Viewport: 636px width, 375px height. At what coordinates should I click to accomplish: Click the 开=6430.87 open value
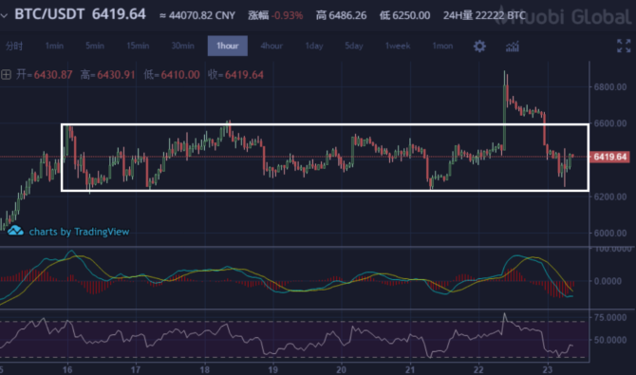[x=45, y=75]
